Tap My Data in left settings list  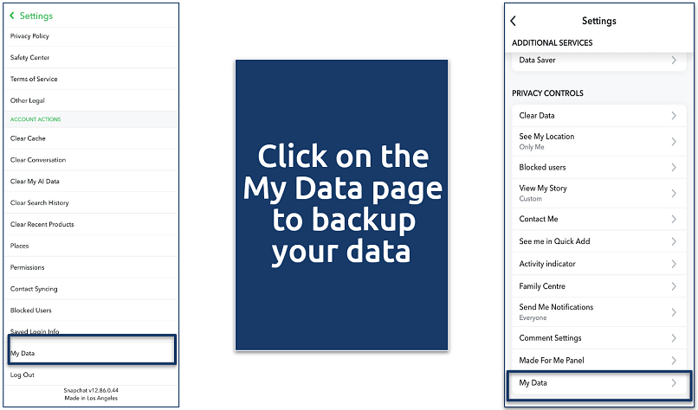pyautogui.click(x=23, y=353)
